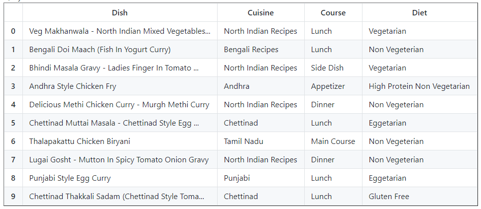Click the Appetizer course cell
Image resolution: width=481 pixels, height=209 pixels.
point(328,86)
